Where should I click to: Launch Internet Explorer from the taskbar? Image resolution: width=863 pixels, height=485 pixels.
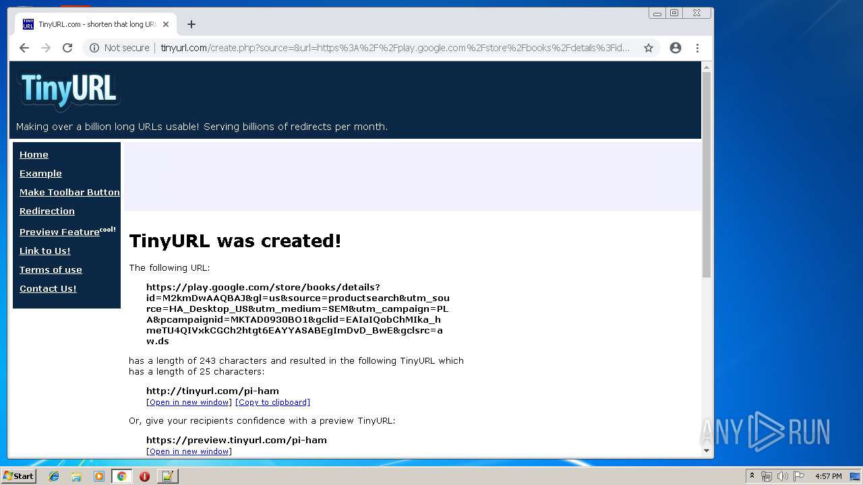54,476
